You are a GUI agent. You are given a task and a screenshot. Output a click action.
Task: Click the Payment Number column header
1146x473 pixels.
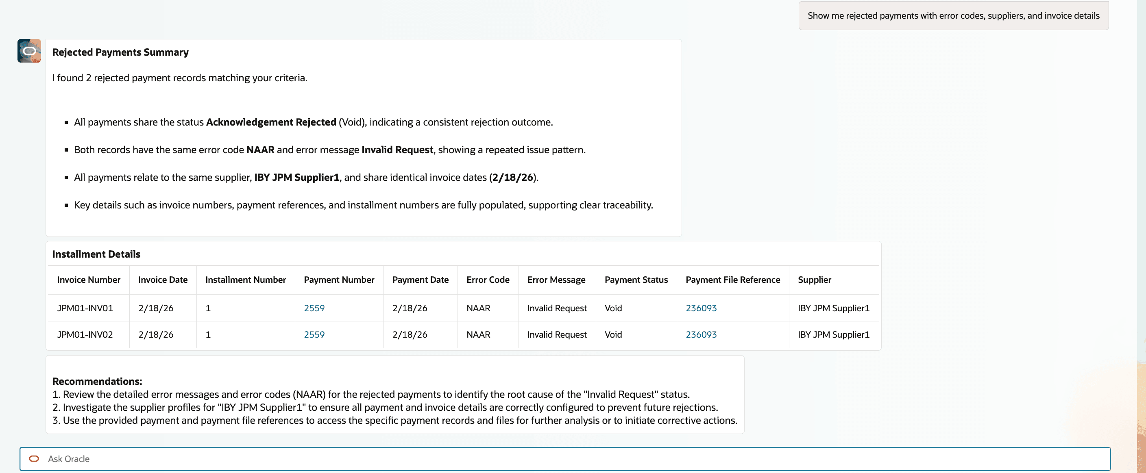(x=339, y=280)
